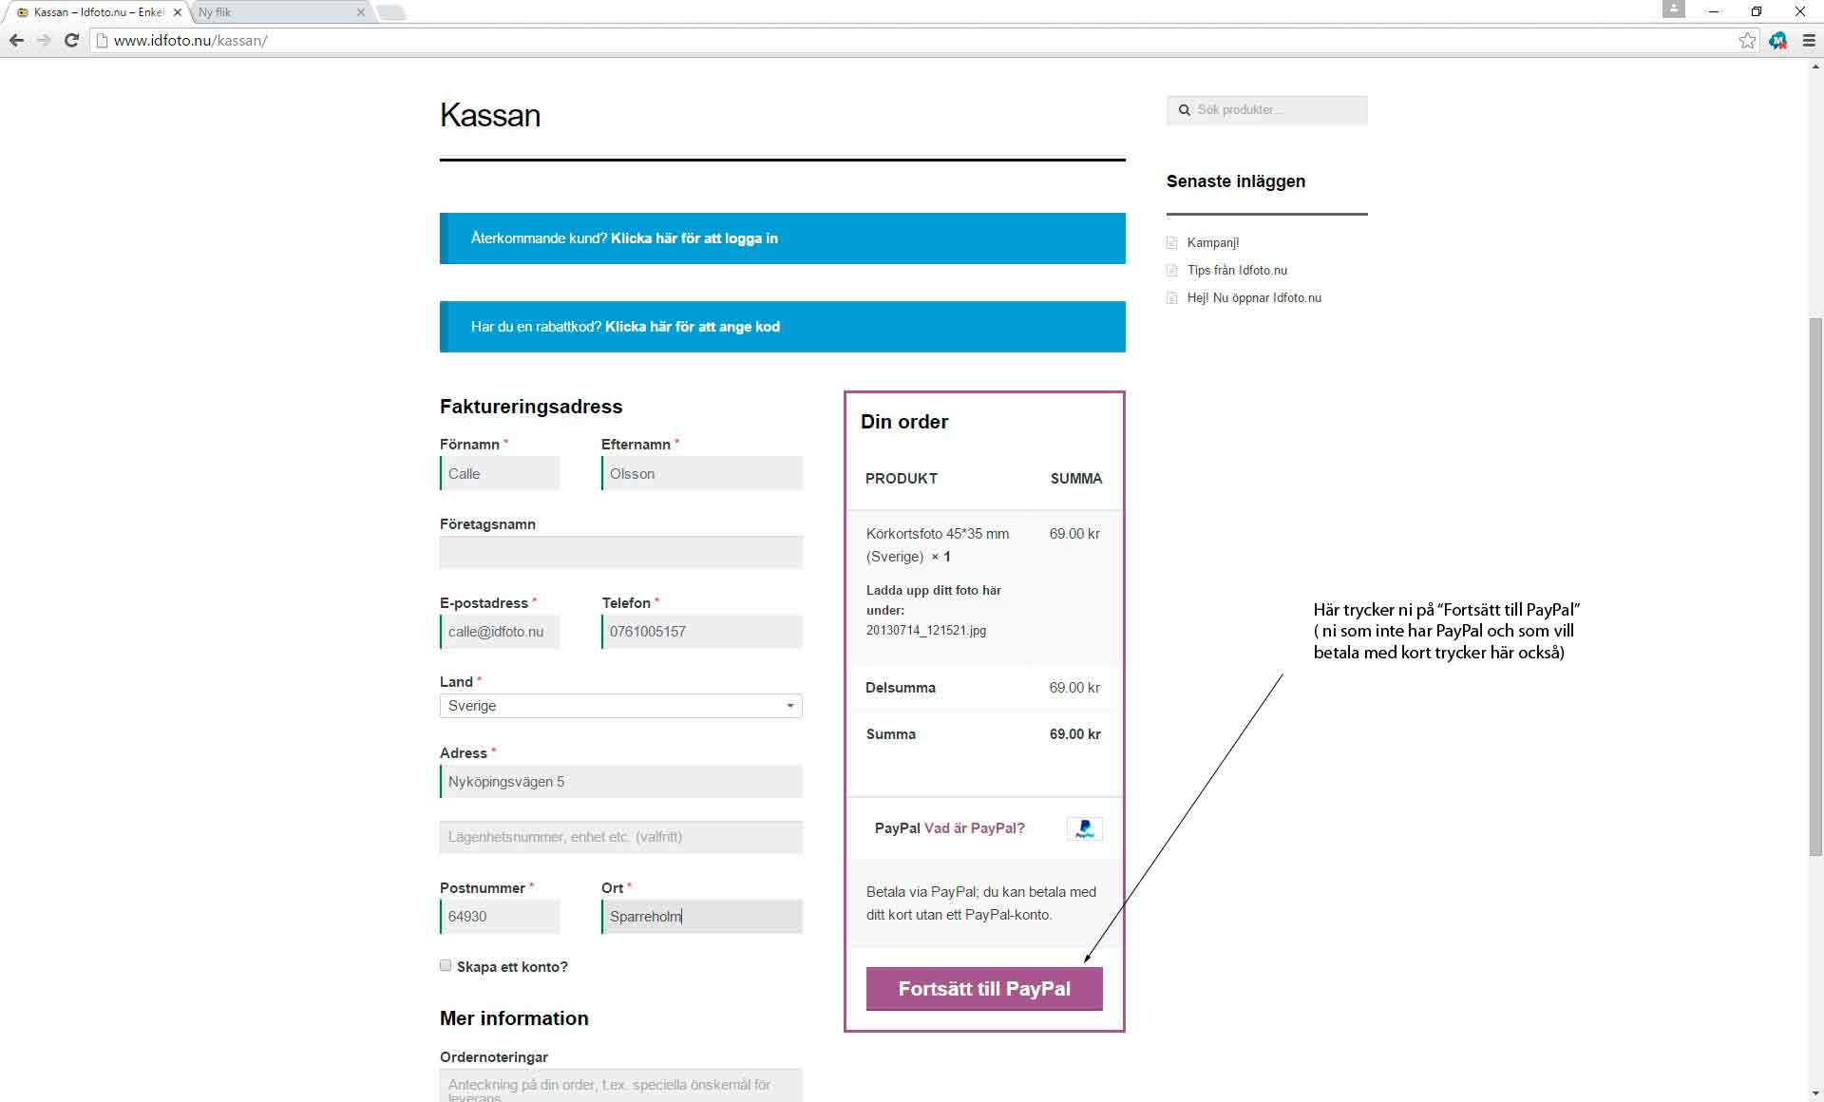The height and width of the screenshot is (1102, 1824).
Task: Click Klicka här för att ange kod
Action: tap(693, 327)
